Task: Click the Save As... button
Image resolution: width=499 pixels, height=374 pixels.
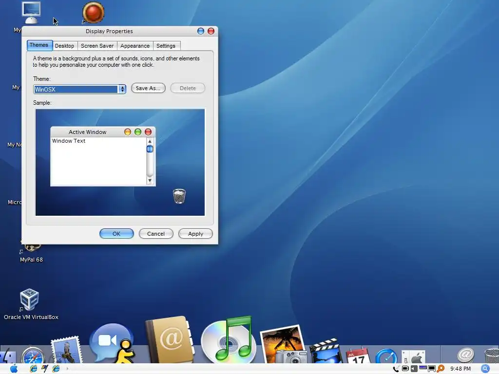Action: point(148,88)
